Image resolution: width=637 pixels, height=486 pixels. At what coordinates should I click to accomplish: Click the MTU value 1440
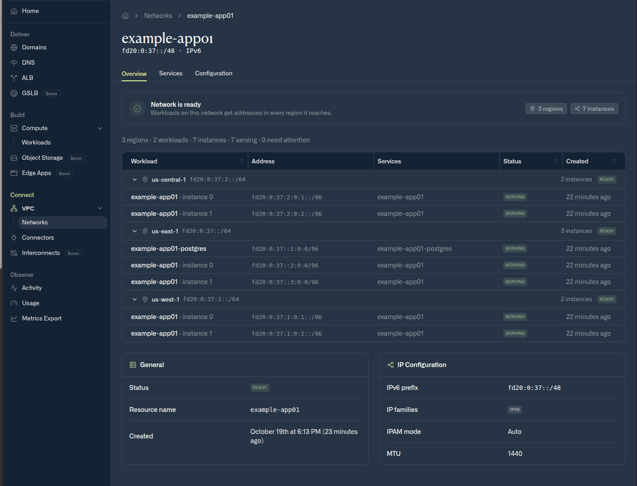pos(515,454)
